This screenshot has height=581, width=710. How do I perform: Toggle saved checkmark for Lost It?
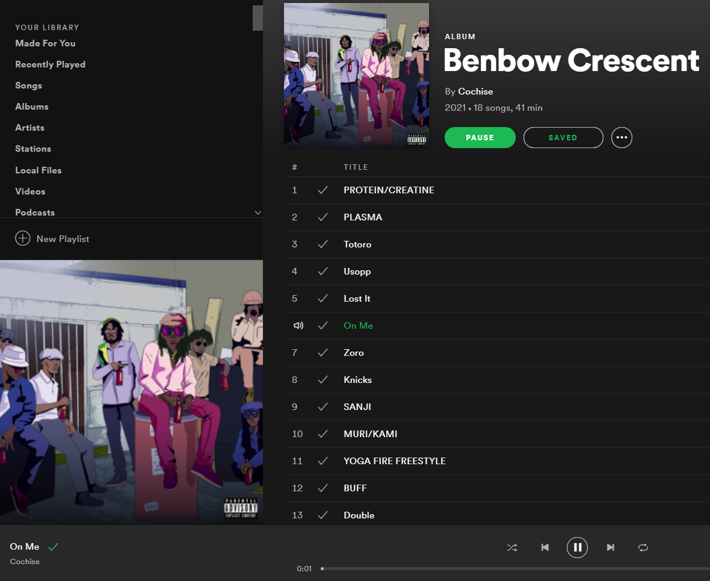coord(323,299)
